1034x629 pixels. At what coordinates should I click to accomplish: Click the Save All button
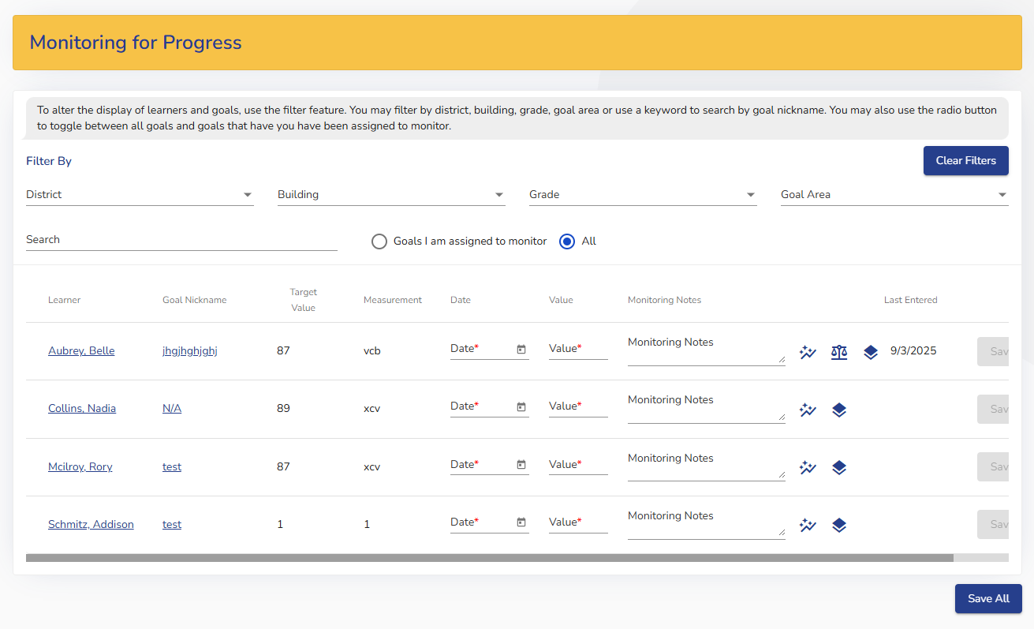click(988, 598)
